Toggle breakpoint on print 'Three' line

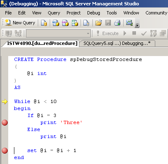click(5, 122)
